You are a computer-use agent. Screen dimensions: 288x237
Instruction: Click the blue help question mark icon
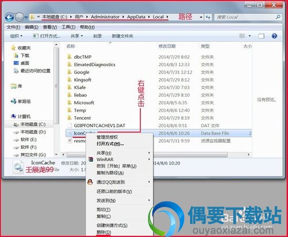click(x=274, y=36)
